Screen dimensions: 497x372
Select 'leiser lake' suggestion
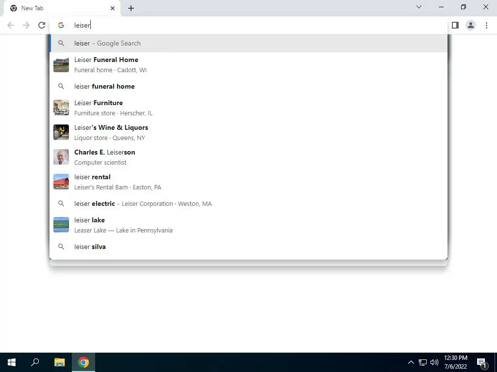click(248, 225)
